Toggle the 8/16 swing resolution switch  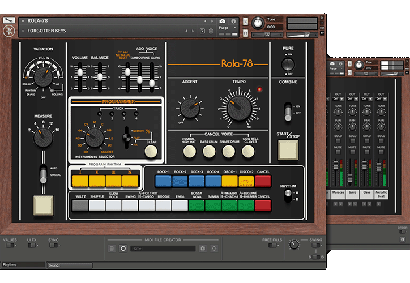point(316,257)
